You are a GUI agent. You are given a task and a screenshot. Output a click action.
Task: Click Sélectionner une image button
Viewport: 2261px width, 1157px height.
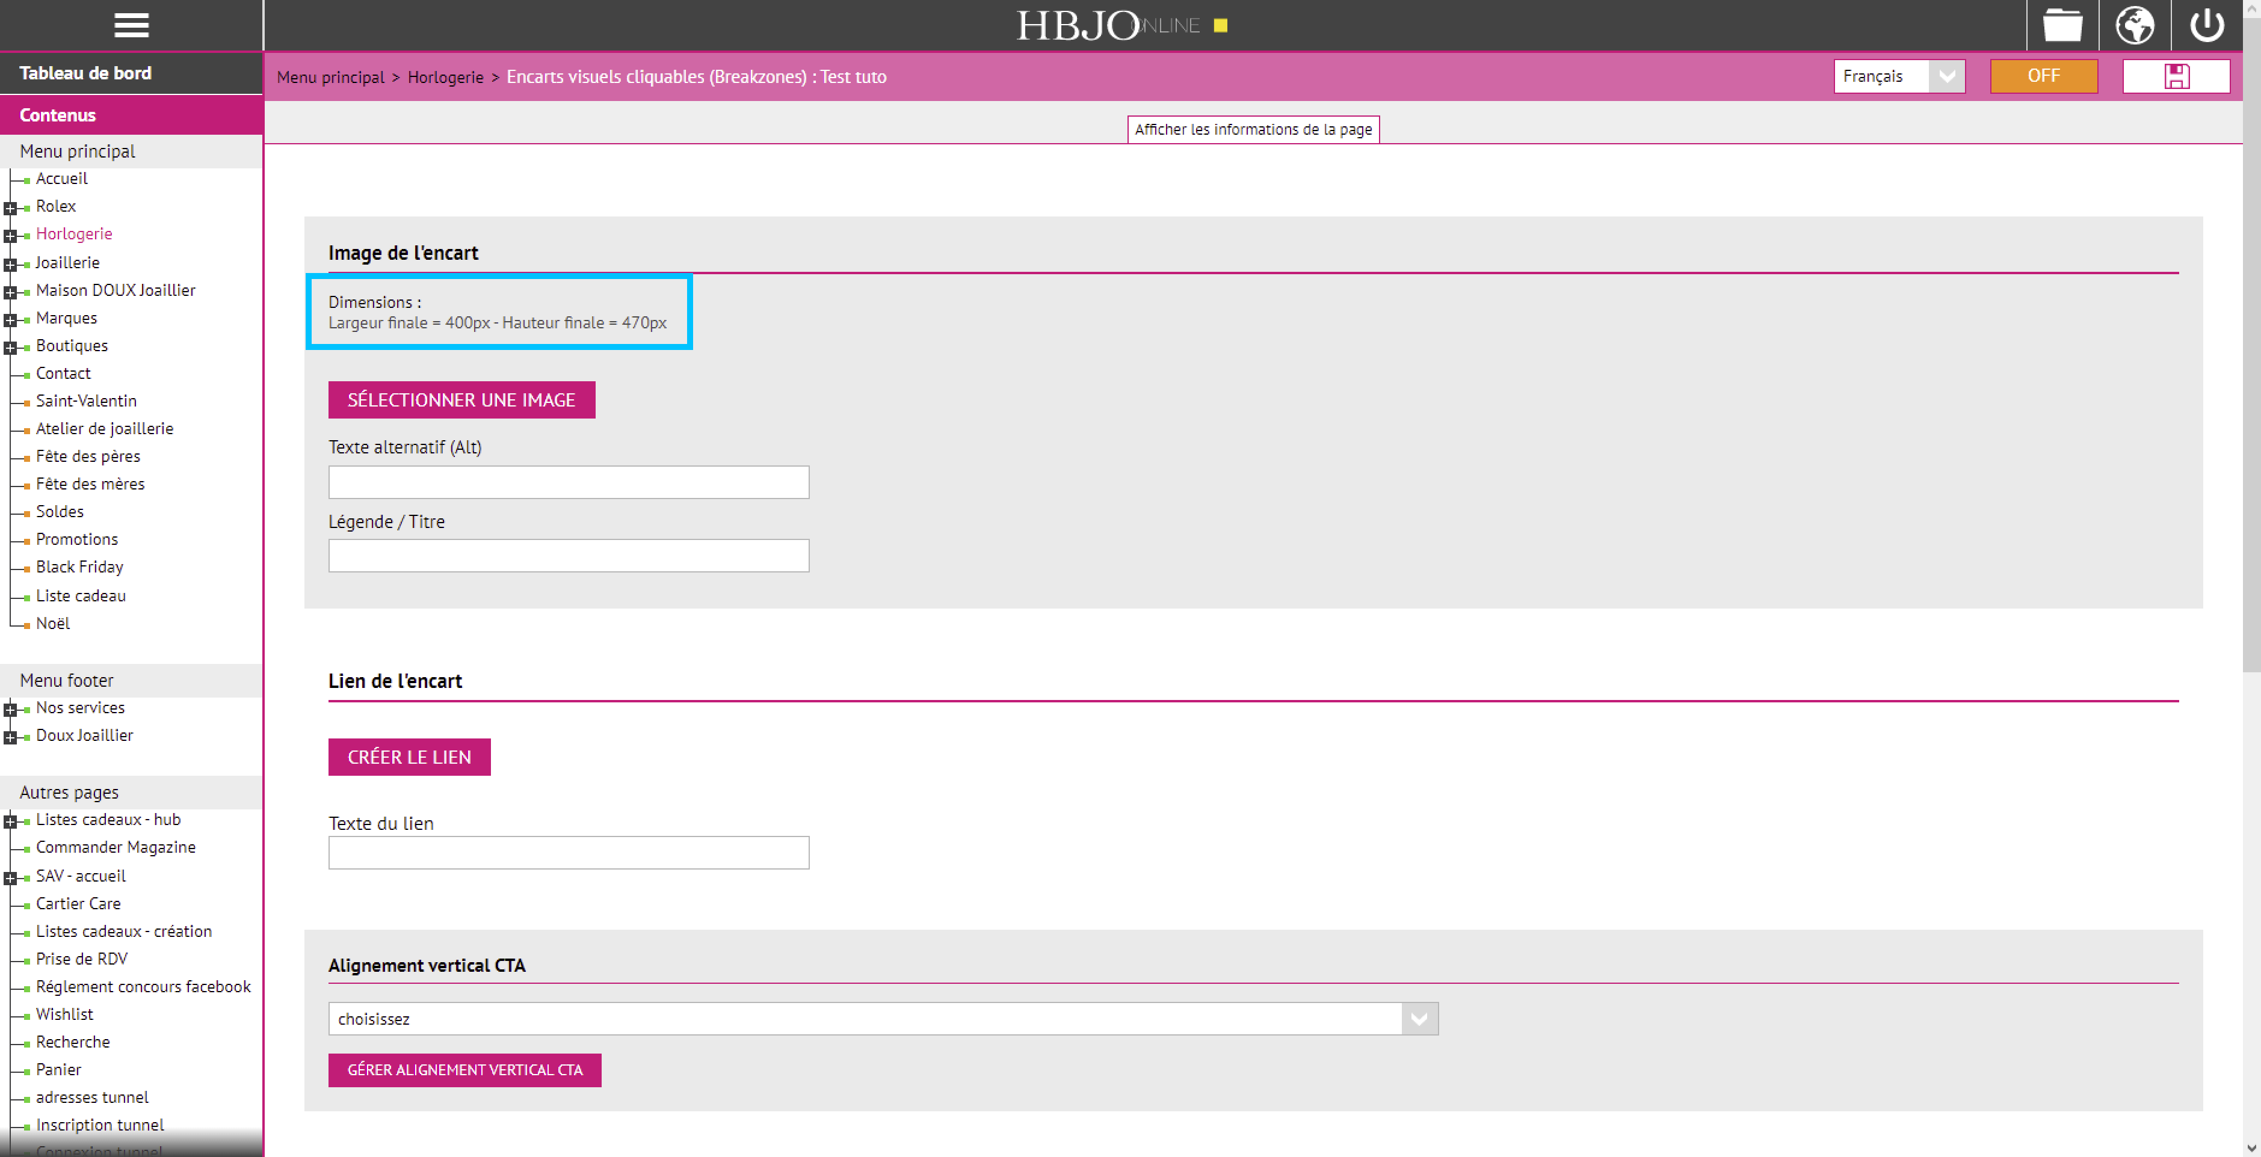[x=461, y=400]
